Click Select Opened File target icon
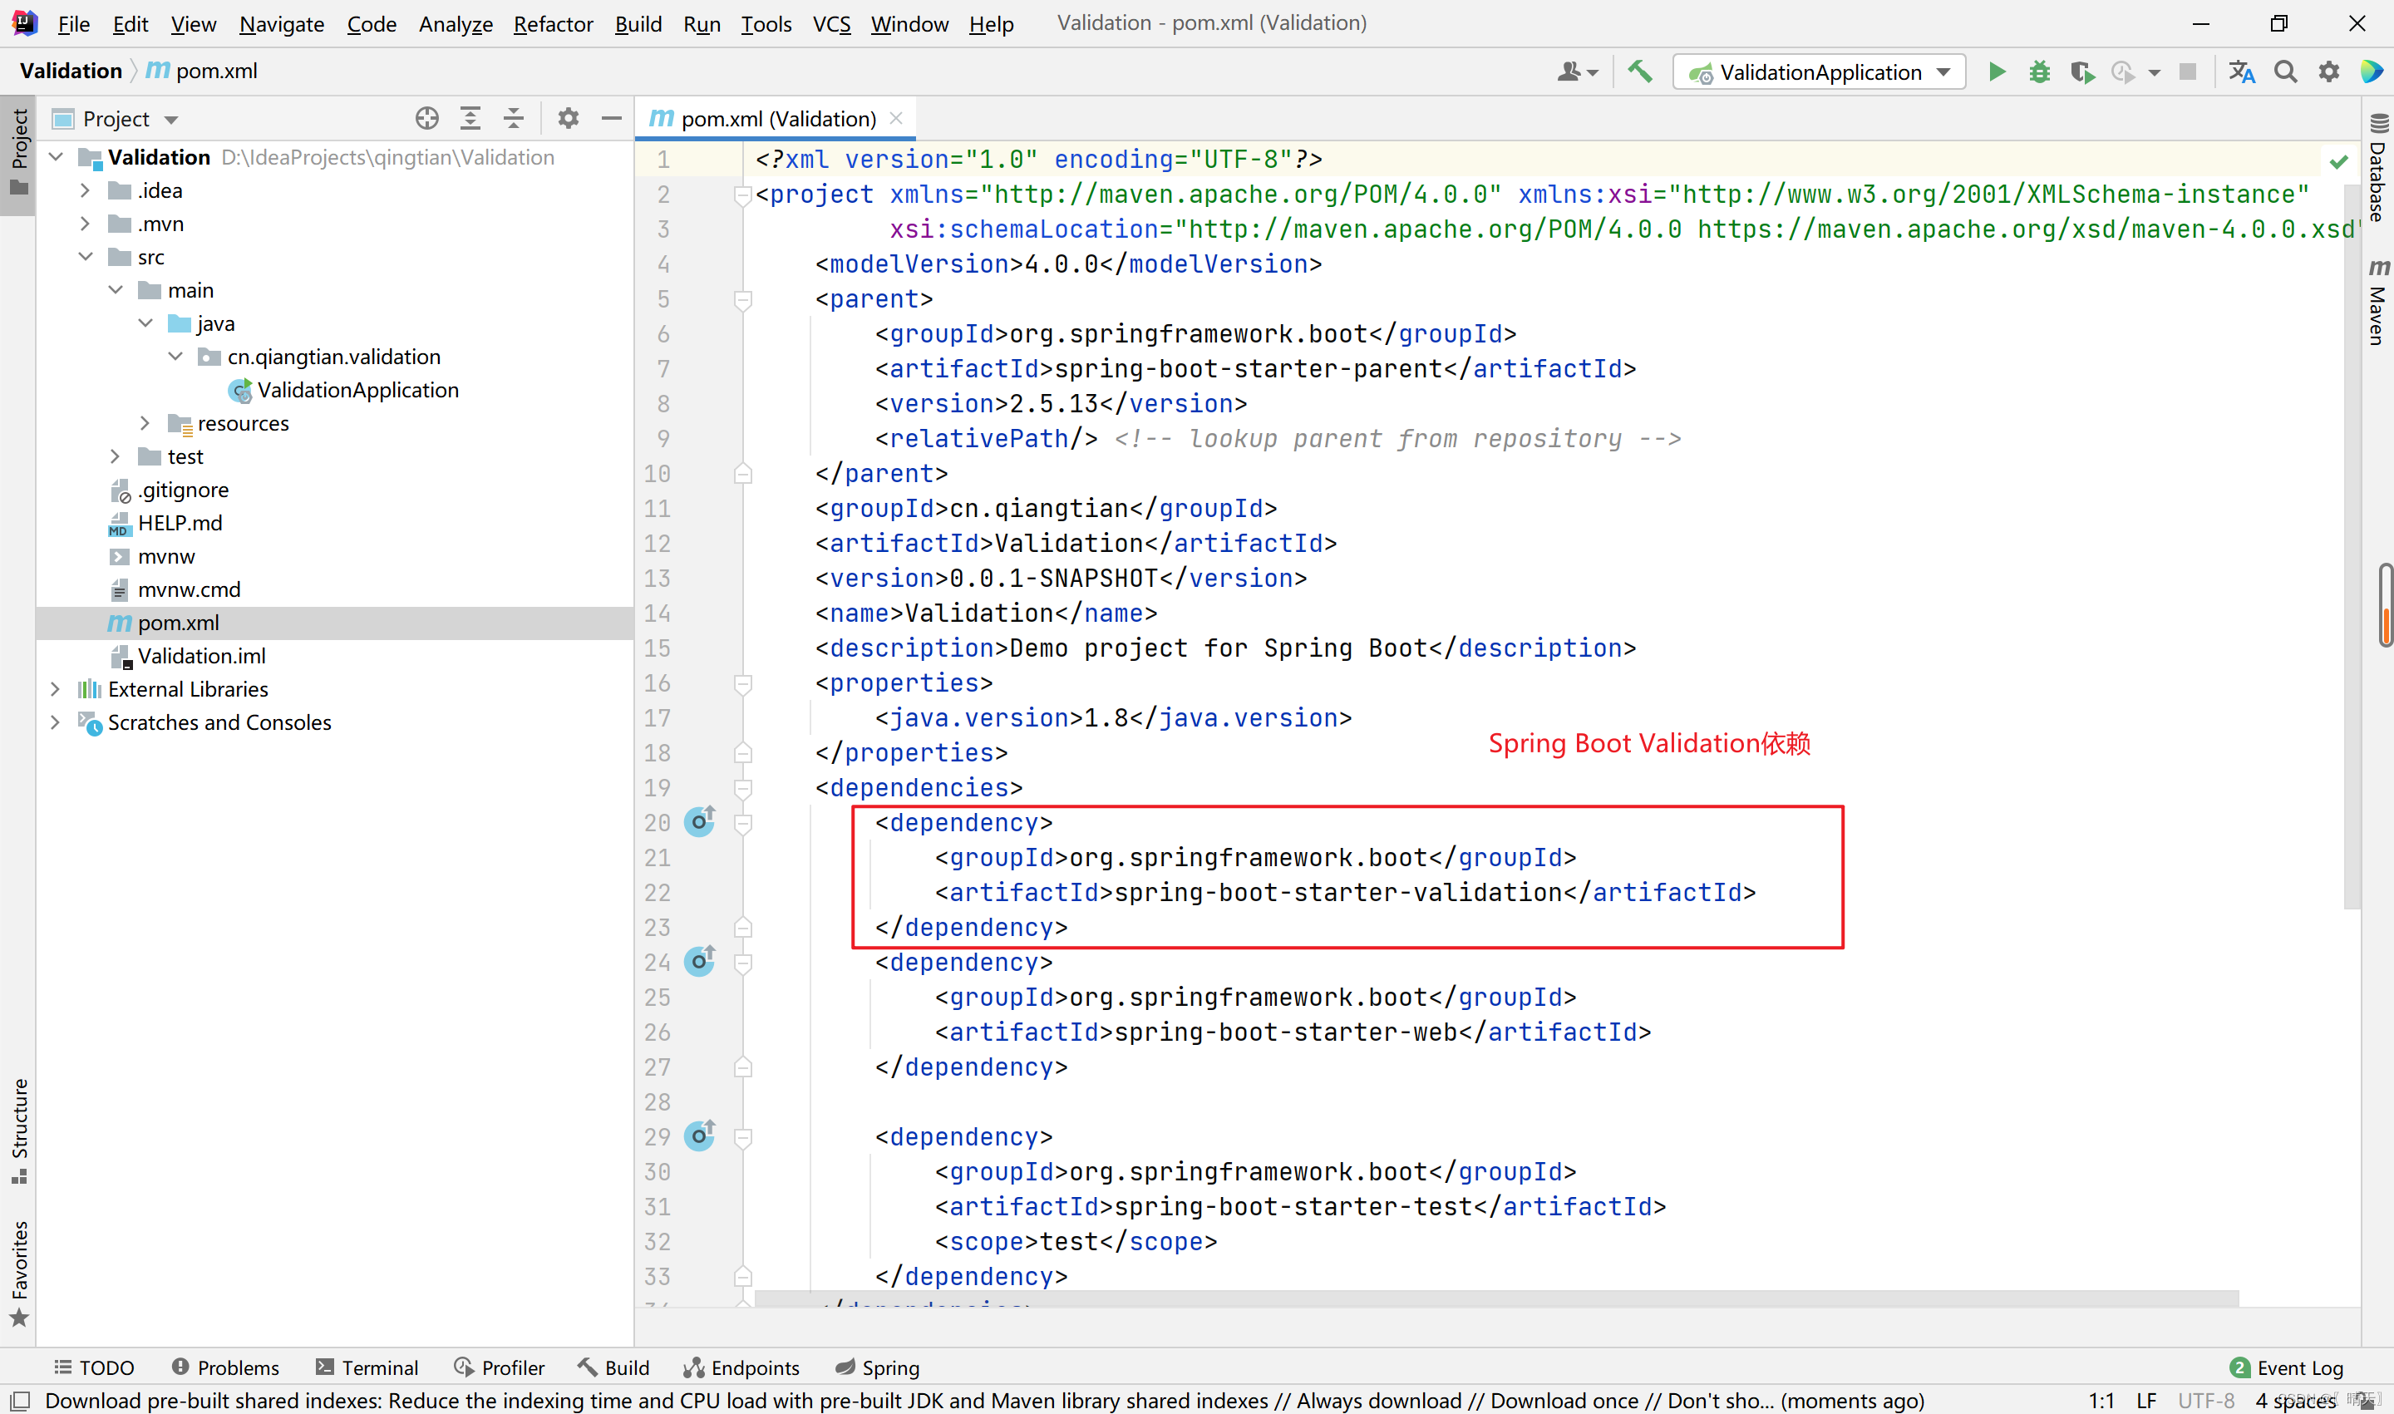 (426, 118)
